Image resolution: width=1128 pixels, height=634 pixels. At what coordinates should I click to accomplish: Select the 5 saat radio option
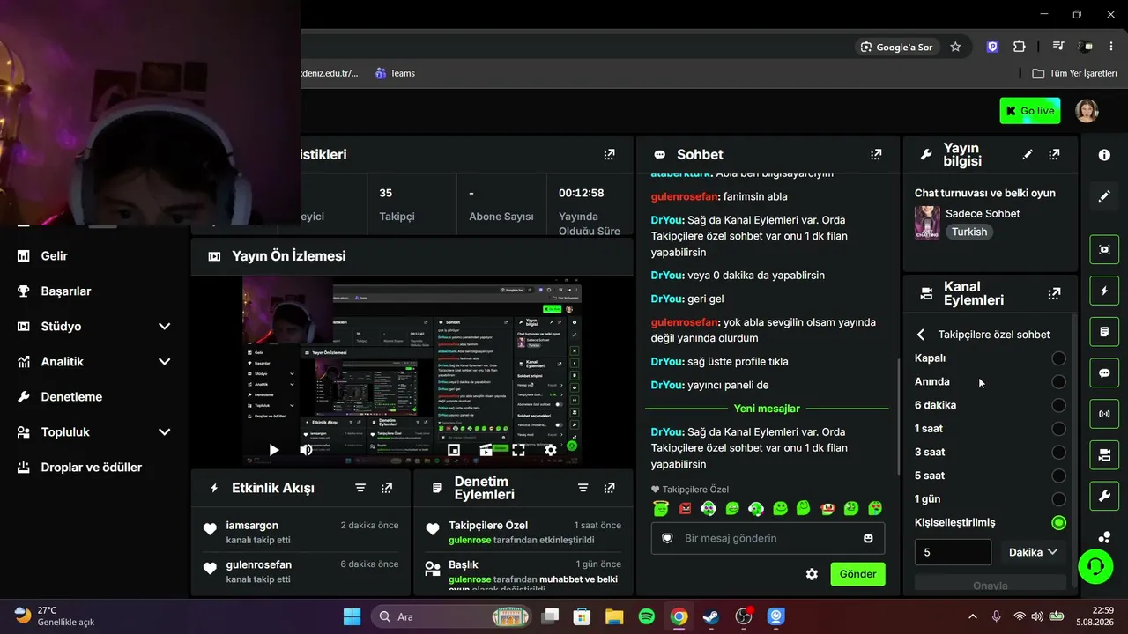point(1058,475)
